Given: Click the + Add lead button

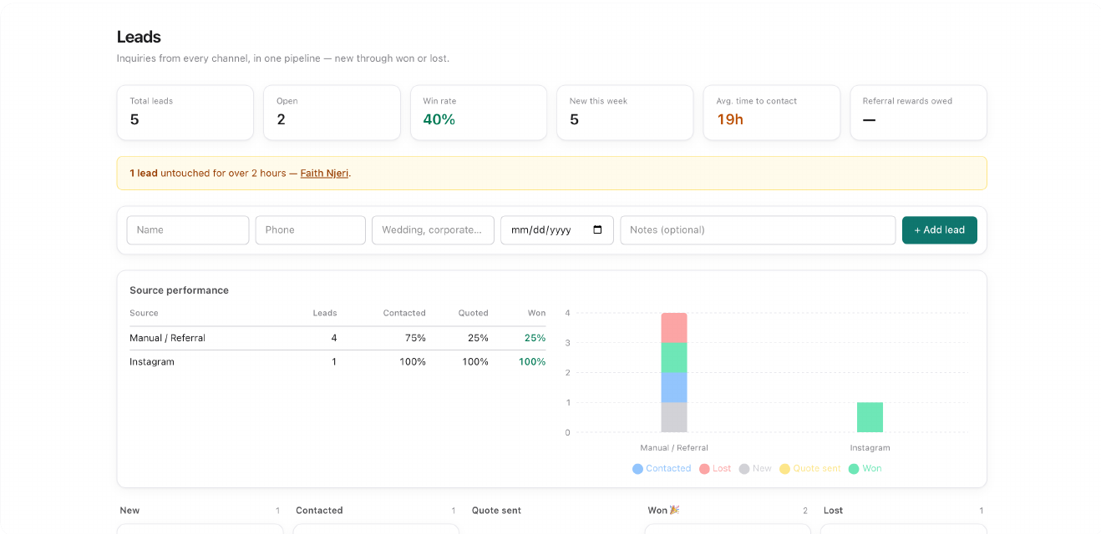Looking at the screenshot, I should click(939, 230).
